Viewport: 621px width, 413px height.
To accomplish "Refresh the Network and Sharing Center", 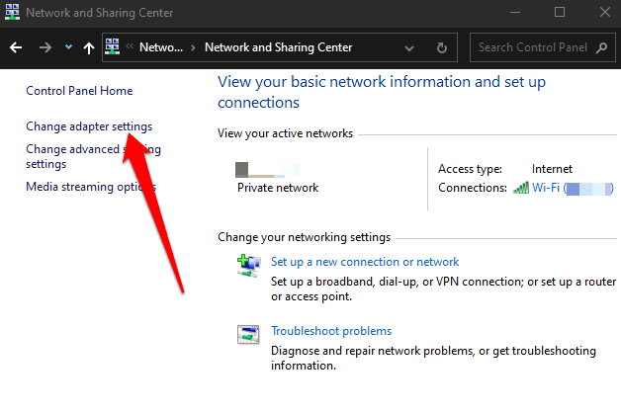I will click(442, 47).
